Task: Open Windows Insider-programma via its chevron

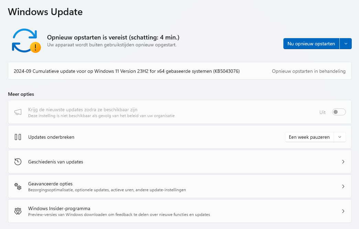Action: pos(343,211)
